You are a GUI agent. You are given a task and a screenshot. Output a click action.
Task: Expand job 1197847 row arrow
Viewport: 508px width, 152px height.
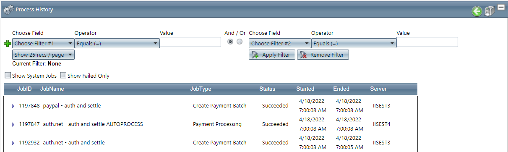(x=13, y=124)
